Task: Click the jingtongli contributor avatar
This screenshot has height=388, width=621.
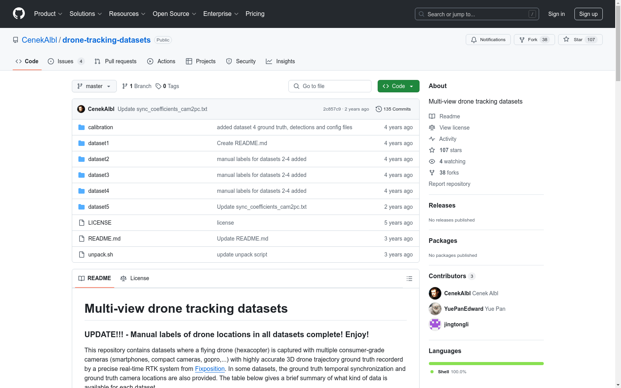Action: pyautogui.click(x=435, y=324)
